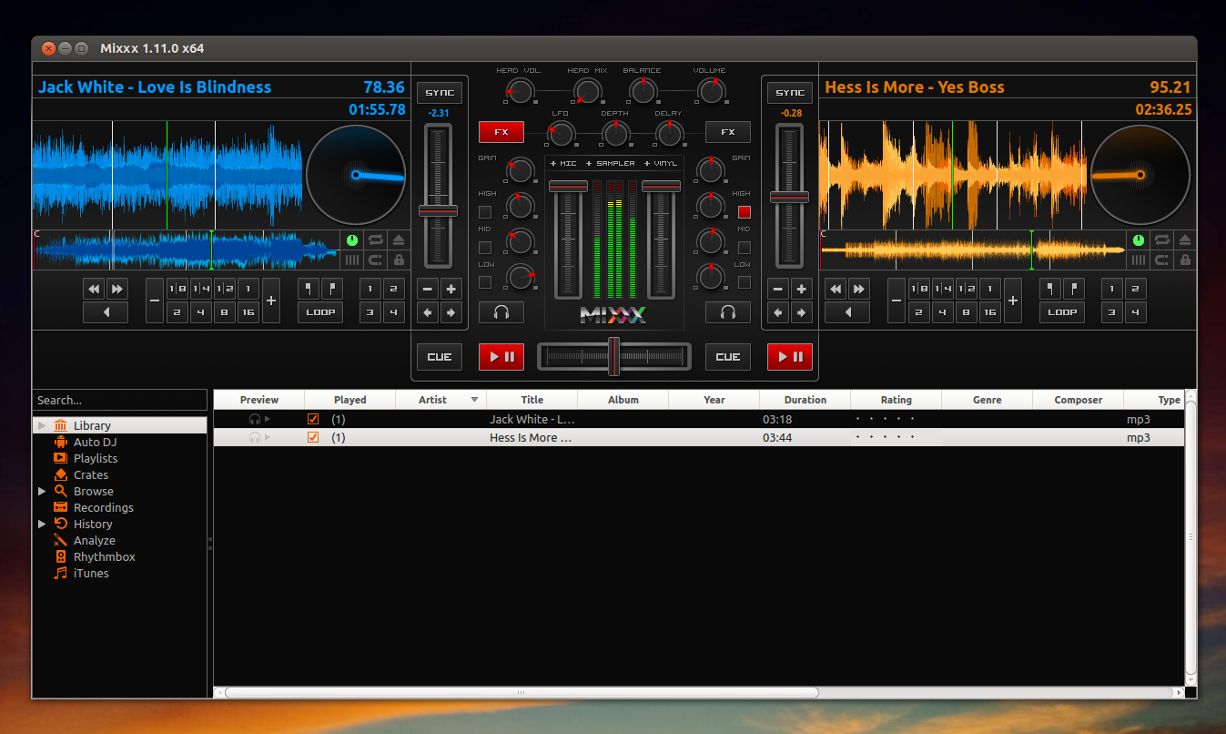
Task: Enable HIGH kill on Jack White channel
Action: tap(485, 212)
